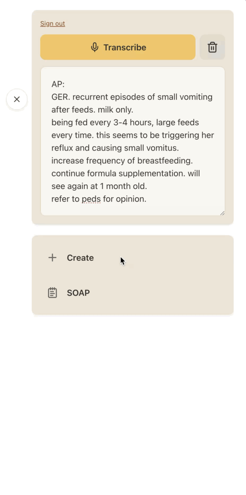This screenshot has width=246, height=495.
Task: Place cursor on the "AP:" line
Action: coord(58,84)
